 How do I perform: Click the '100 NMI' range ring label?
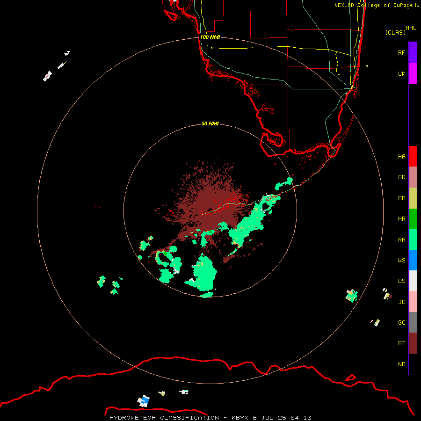click(x=210, y=37)
